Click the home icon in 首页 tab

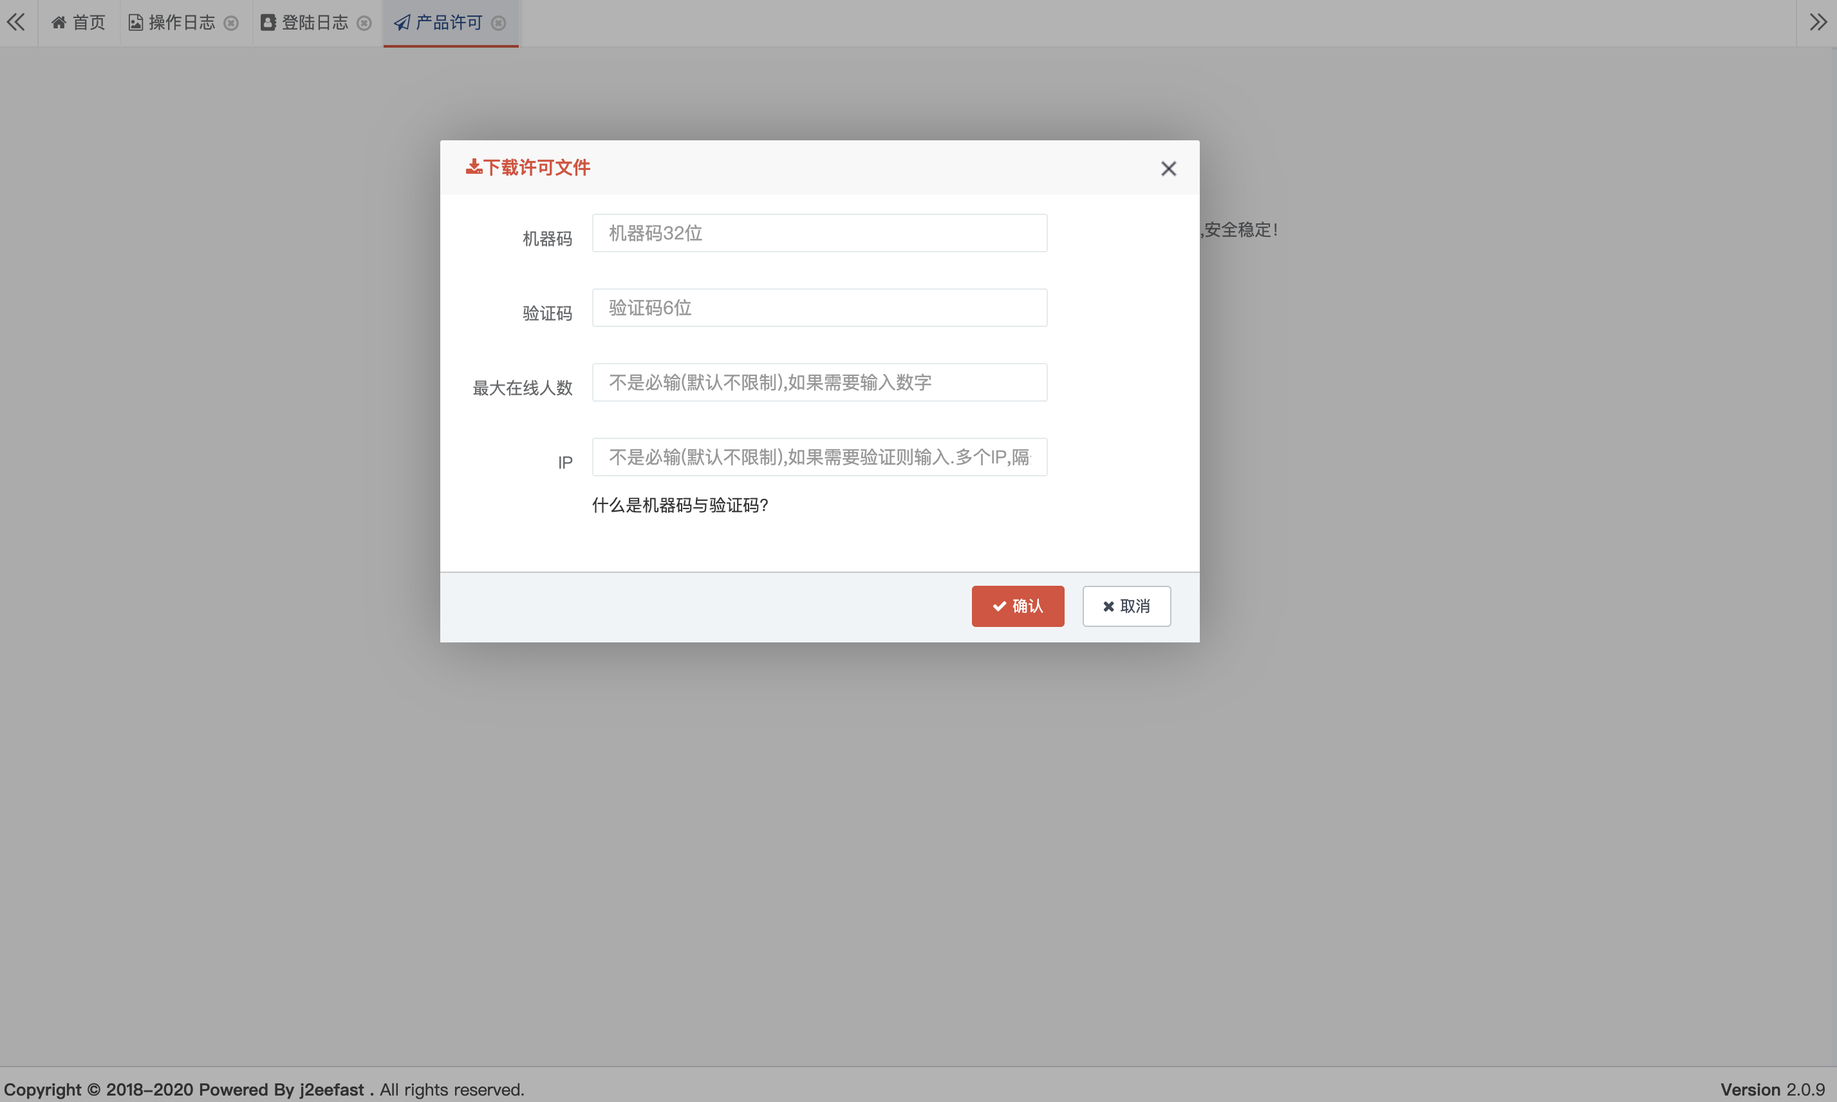coord(59,23)
